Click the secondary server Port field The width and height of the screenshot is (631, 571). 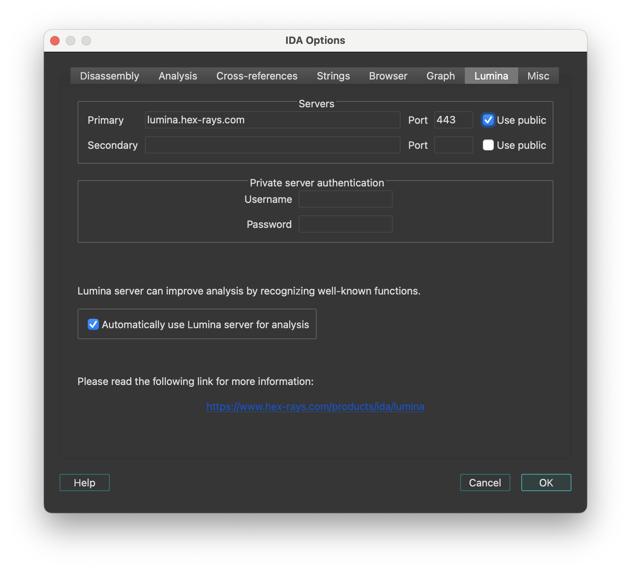(x=453, y=145)
